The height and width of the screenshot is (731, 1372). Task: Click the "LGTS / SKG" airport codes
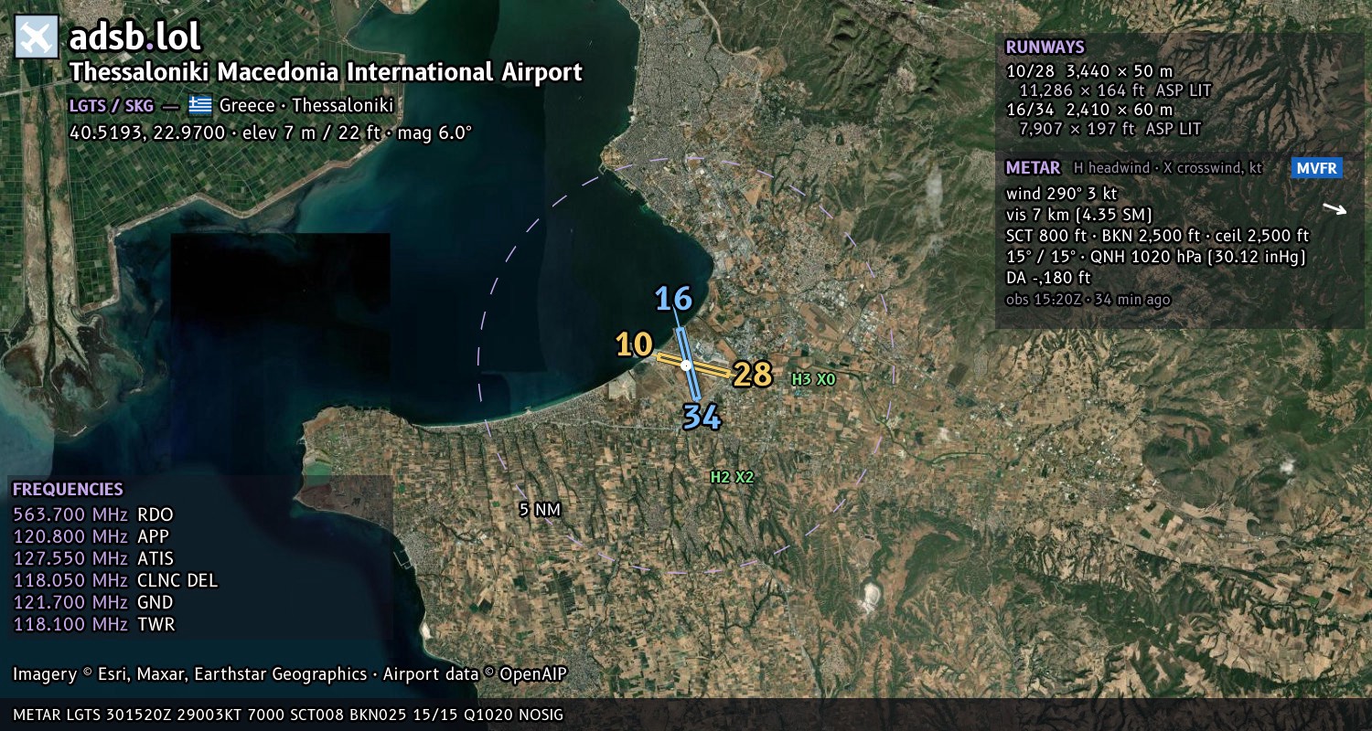click(112, 105)
